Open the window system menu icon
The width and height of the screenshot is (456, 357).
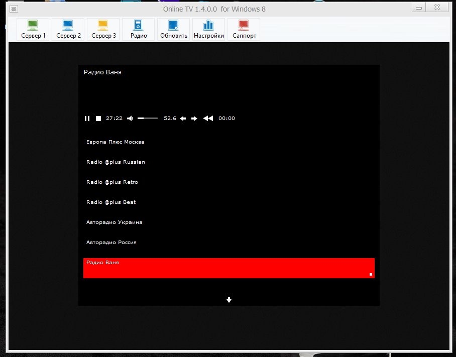click(x=14, y=9)
